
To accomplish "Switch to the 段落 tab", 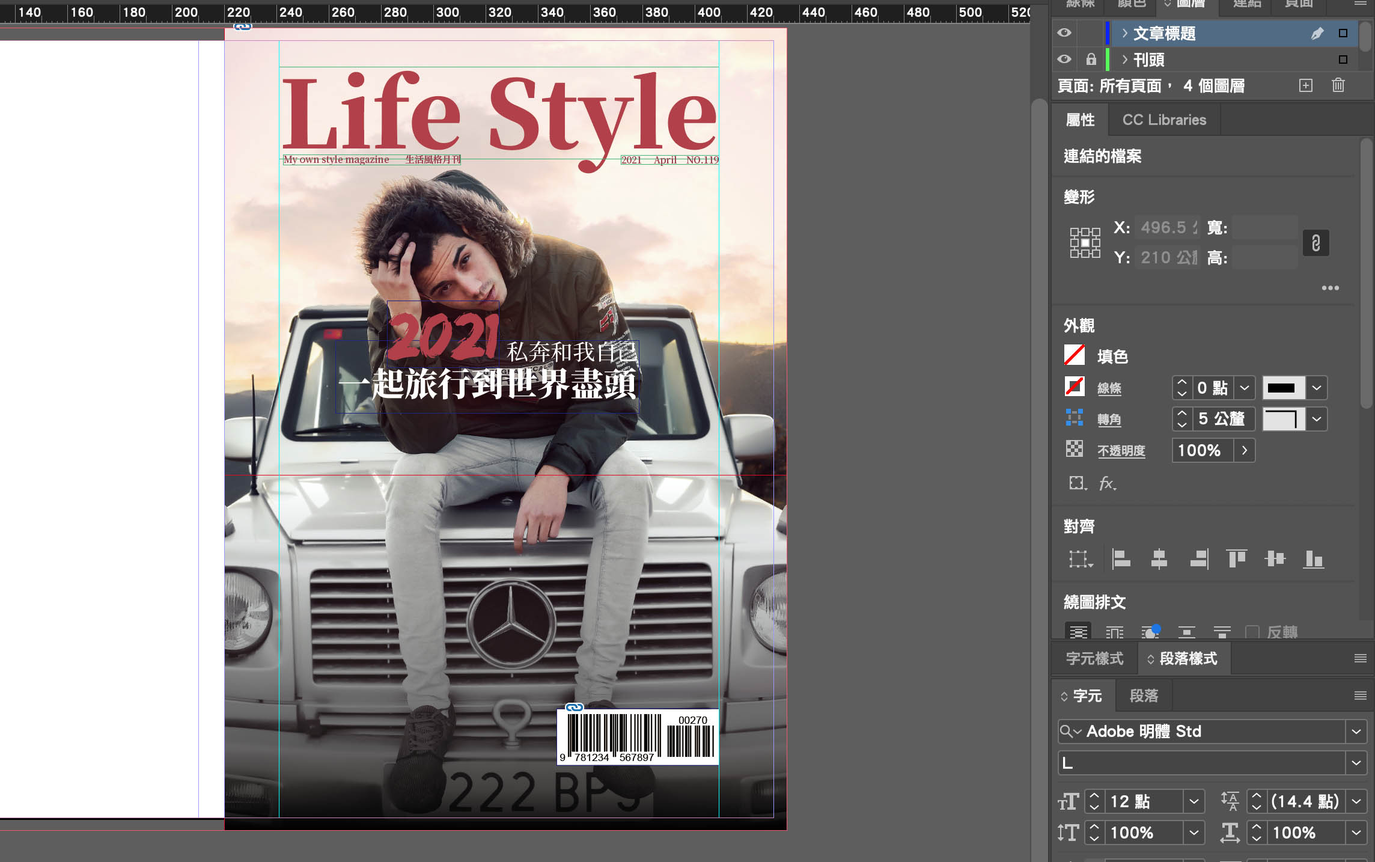I will 1143,695.
